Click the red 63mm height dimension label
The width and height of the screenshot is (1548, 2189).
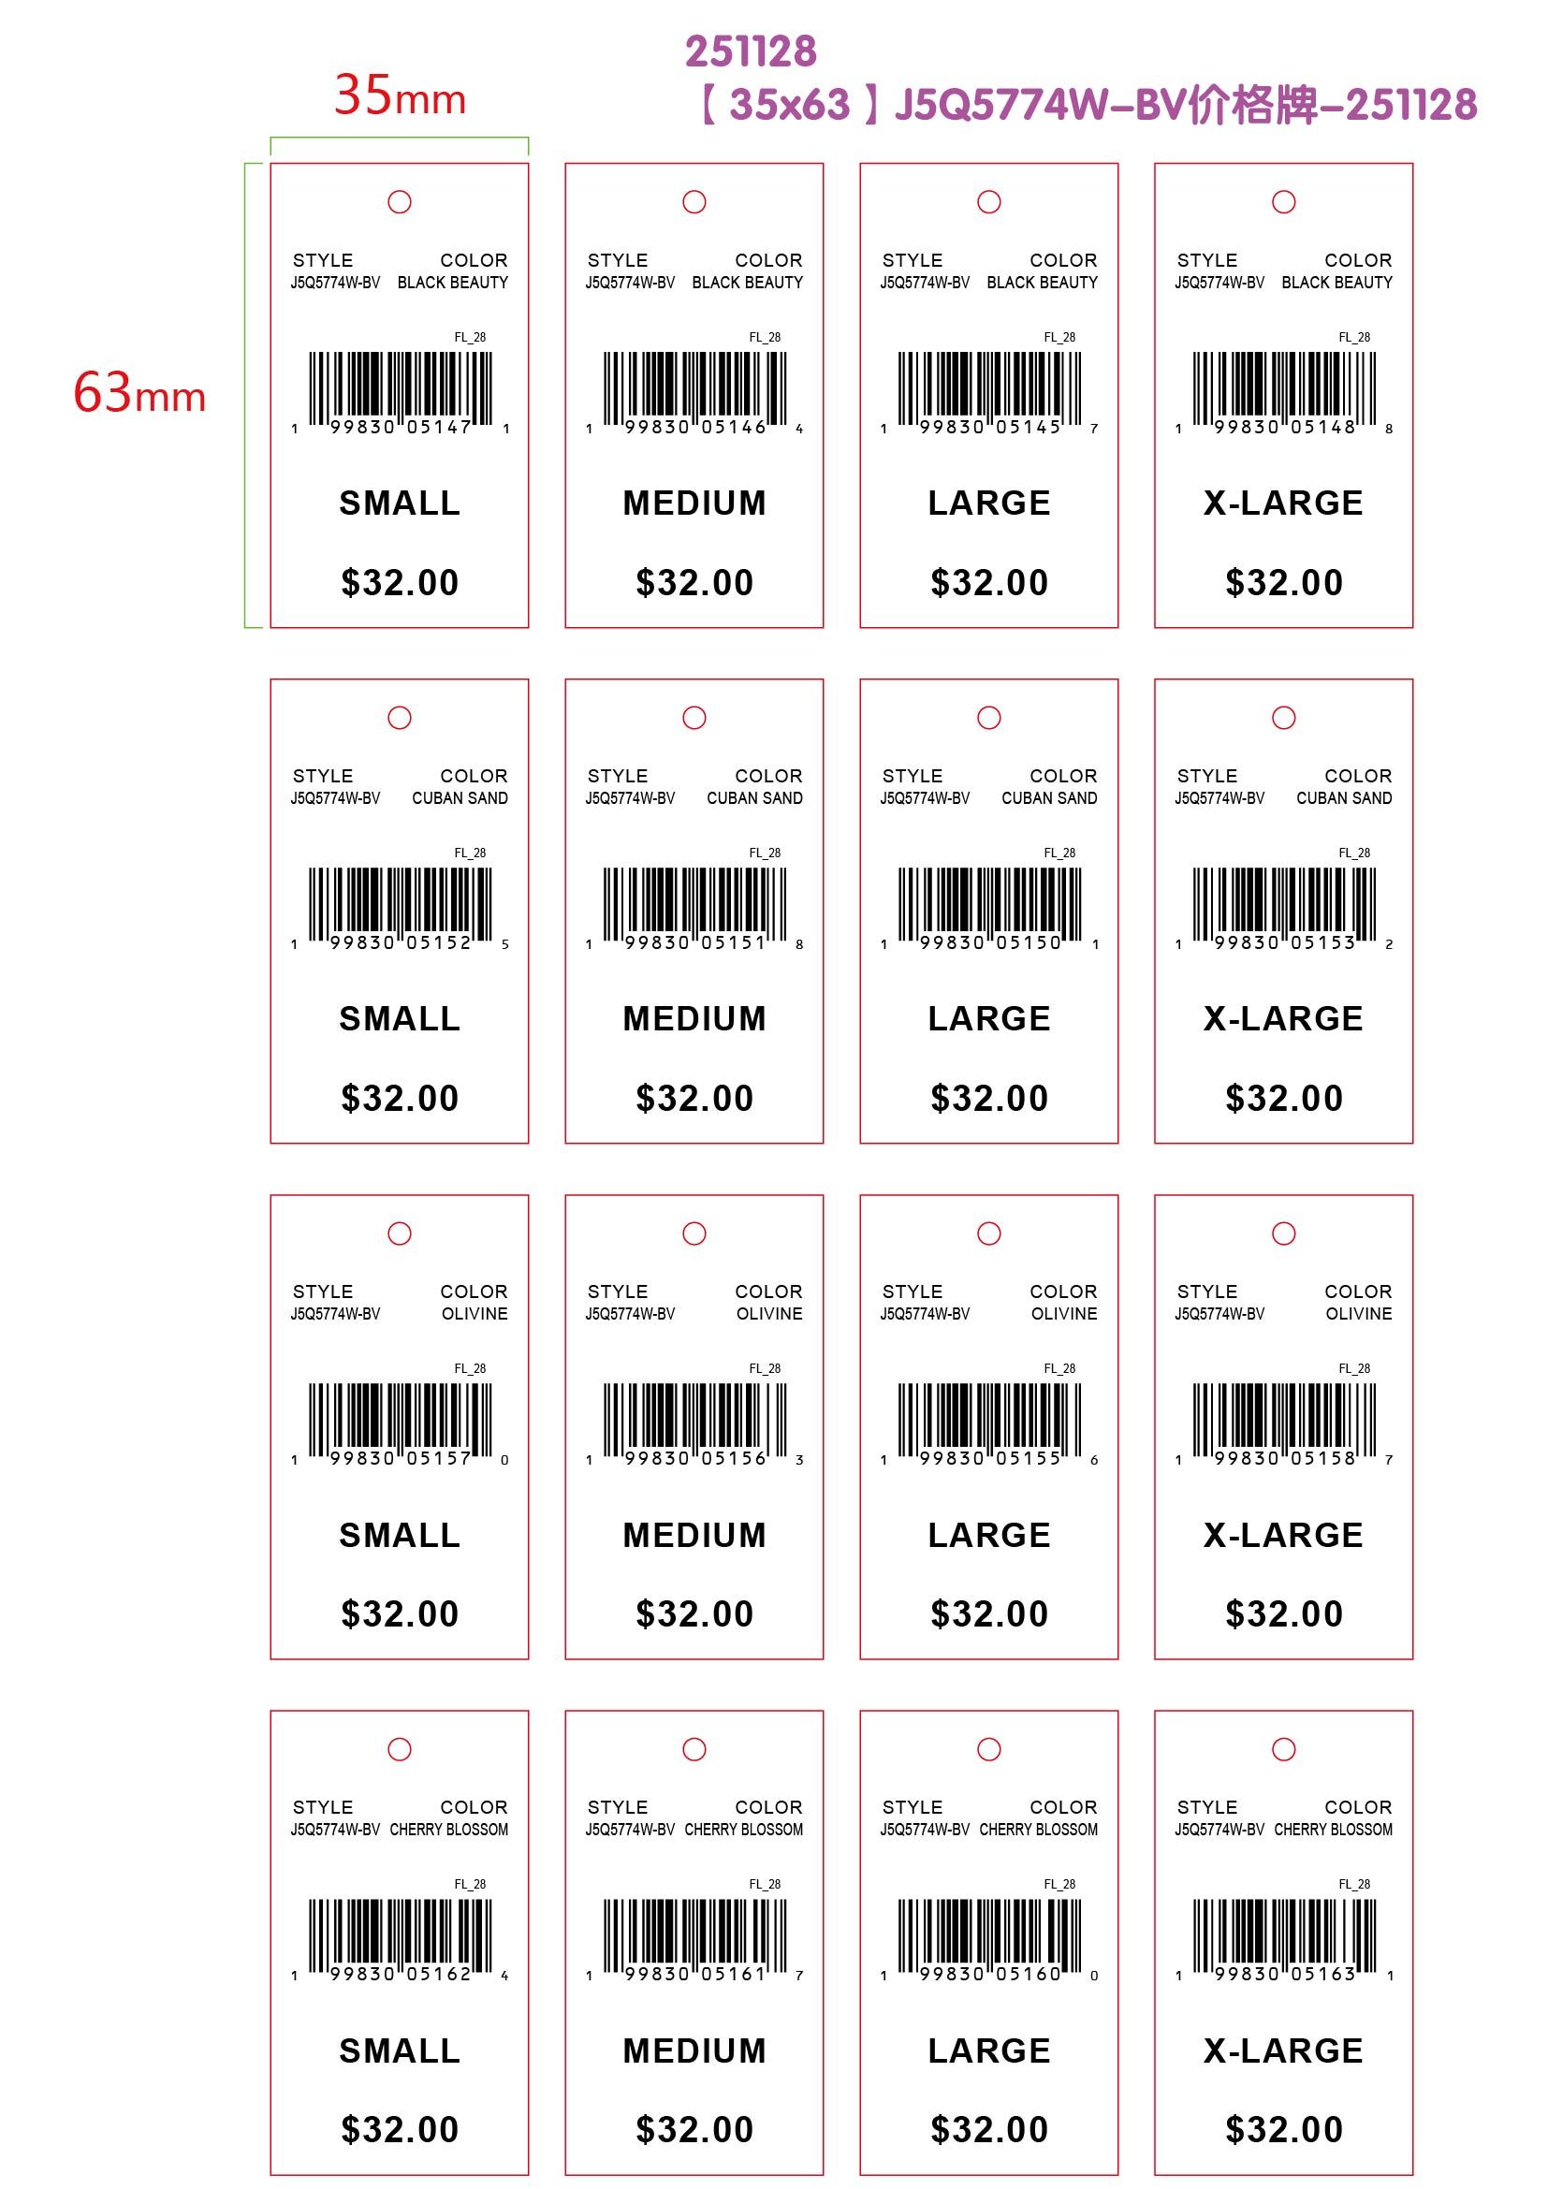(139, 393)
